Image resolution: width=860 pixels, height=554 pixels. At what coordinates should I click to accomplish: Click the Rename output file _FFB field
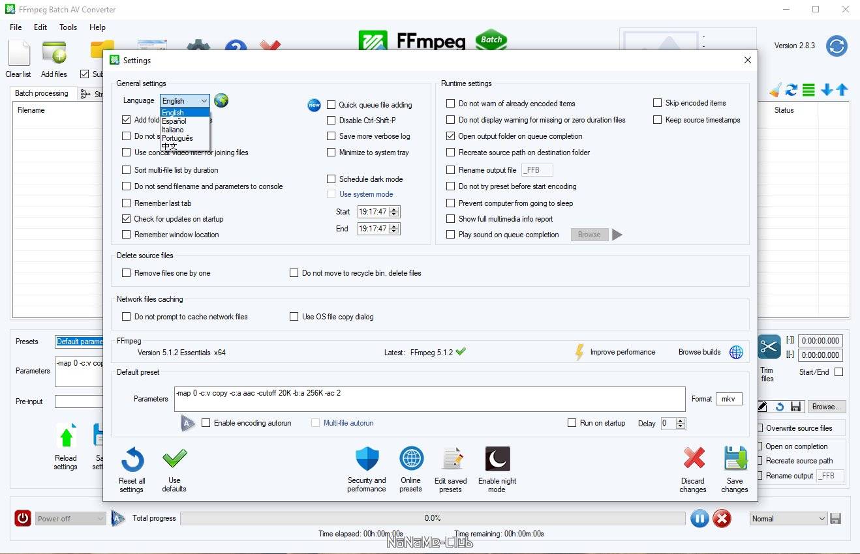(537, 170)
